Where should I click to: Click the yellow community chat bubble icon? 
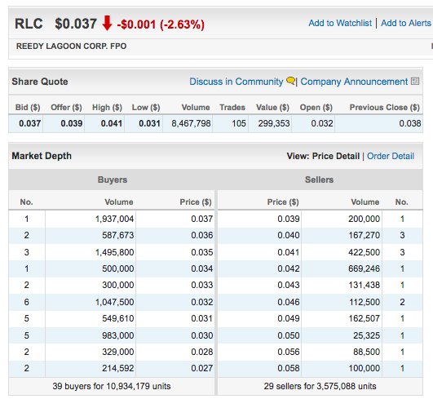tap(290, 81)
